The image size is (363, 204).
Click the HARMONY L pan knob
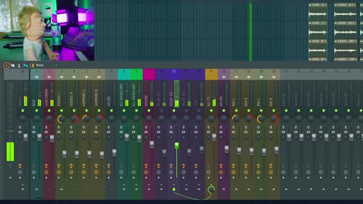tap(86, 119)
